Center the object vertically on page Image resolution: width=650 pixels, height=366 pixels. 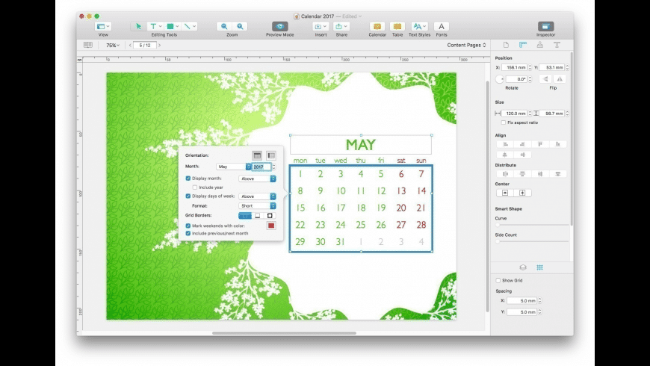(x=522, y=193)
